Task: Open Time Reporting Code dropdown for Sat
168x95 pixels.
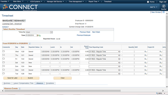Action: pyautogui.click(x=104, y=63)
